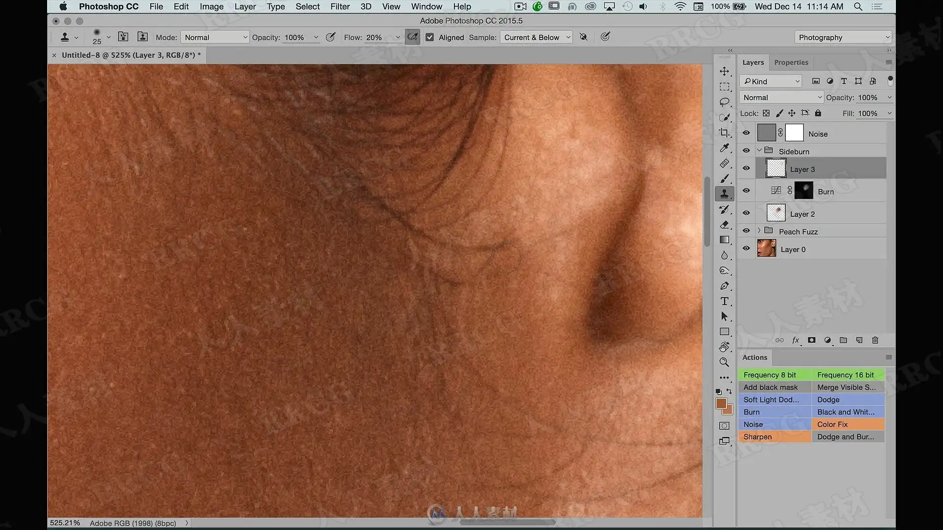Run the Color Fix action
This screenshot has height=530, width=943.
point(848,424)
